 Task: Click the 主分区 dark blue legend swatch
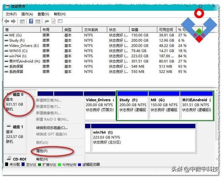23,164
